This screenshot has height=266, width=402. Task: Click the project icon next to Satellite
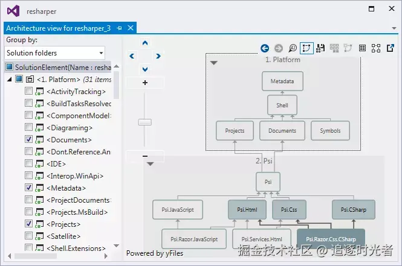39,236
